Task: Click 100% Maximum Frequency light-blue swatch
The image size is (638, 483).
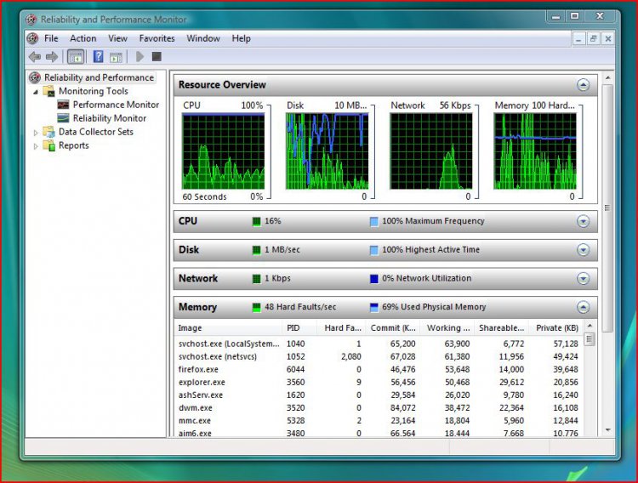Action: pos(374,221)
